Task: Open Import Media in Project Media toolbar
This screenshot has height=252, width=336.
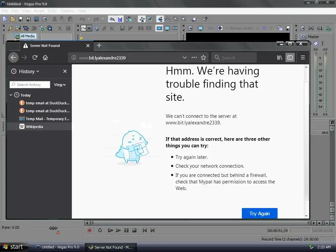Action: click(18, 28)
